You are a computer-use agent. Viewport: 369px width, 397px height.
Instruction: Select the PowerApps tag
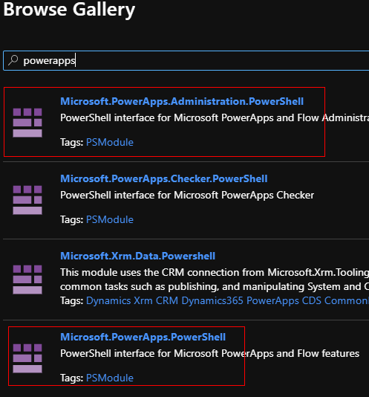[x=273, y=301]
